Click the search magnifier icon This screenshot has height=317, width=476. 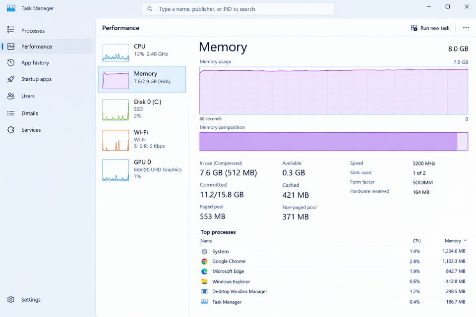coord(150,9)
